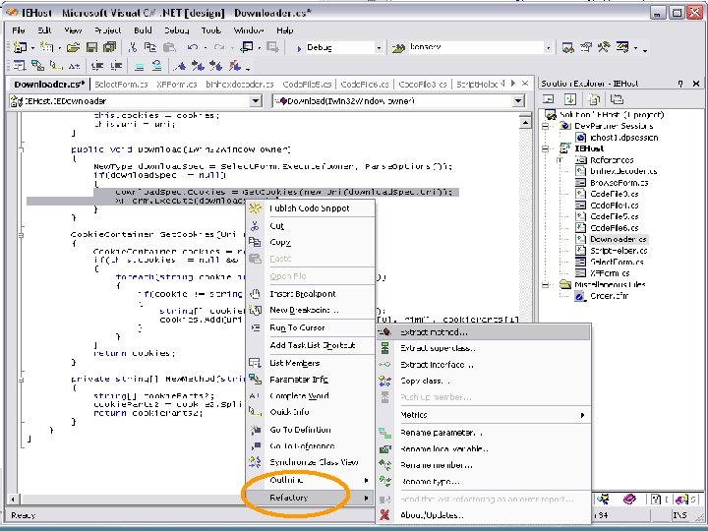The height and width of the screenshot is (531, 708).
Task: Switch to the SelectForm.cs tab
Action: click(x=121, y=84)
